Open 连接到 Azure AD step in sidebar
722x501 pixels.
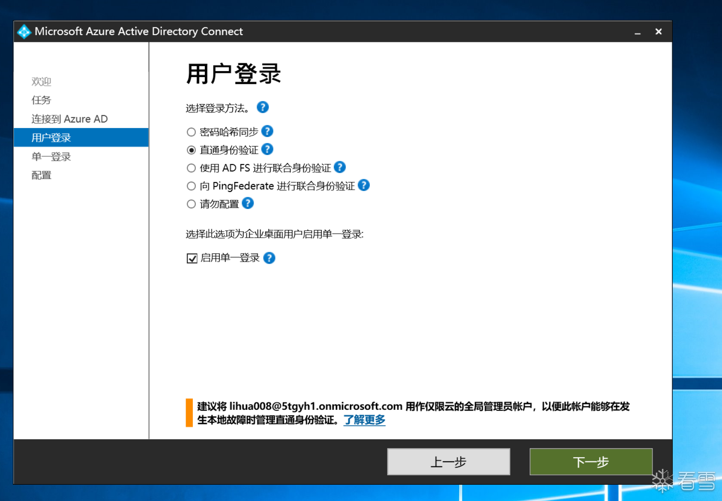click(x=69, y=119)
